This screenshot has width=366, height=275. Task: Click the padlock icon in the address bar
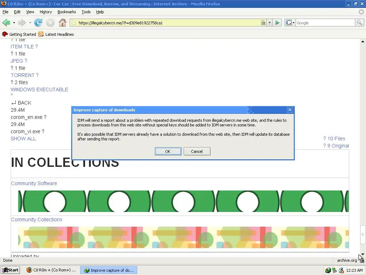(263, 23)
